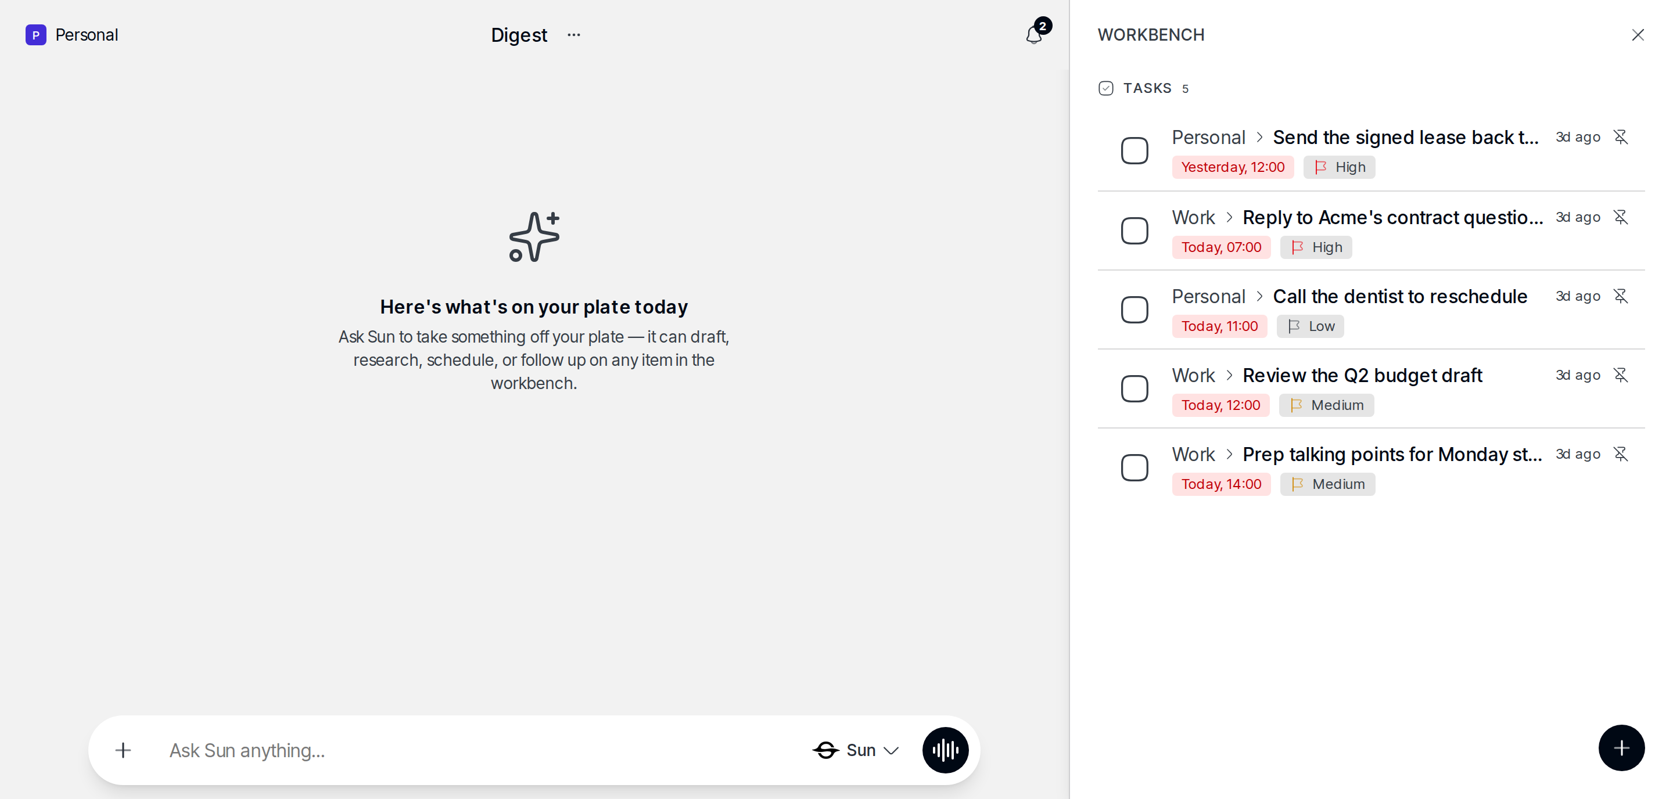Click the purple Personal workspace avatar
The image size is (1673, 799).
tap(35, 35)
